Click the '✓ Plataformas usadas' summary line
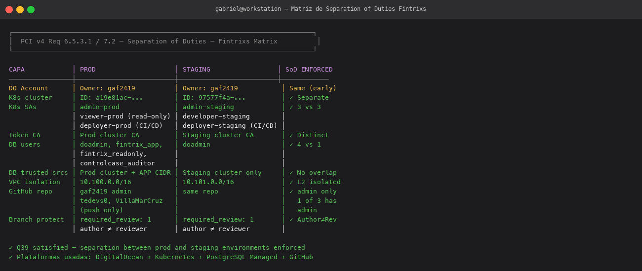Image resolution: width=642 pixels, height=271 pixels. (x=161, y=257)
